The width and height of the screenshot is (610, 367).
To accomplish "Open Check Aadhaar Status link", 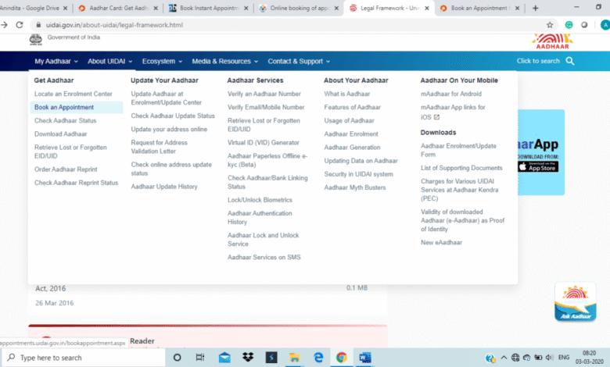I will click(66, 121).
